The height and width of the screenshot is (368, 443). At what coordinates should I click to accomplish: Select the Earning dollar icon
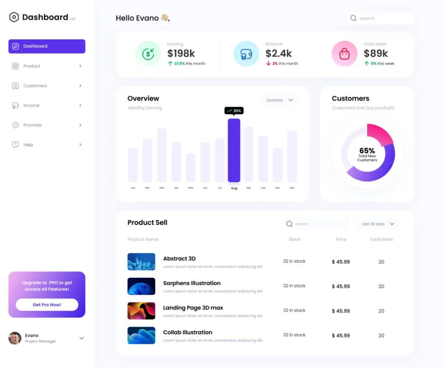[x=148, y=53]
